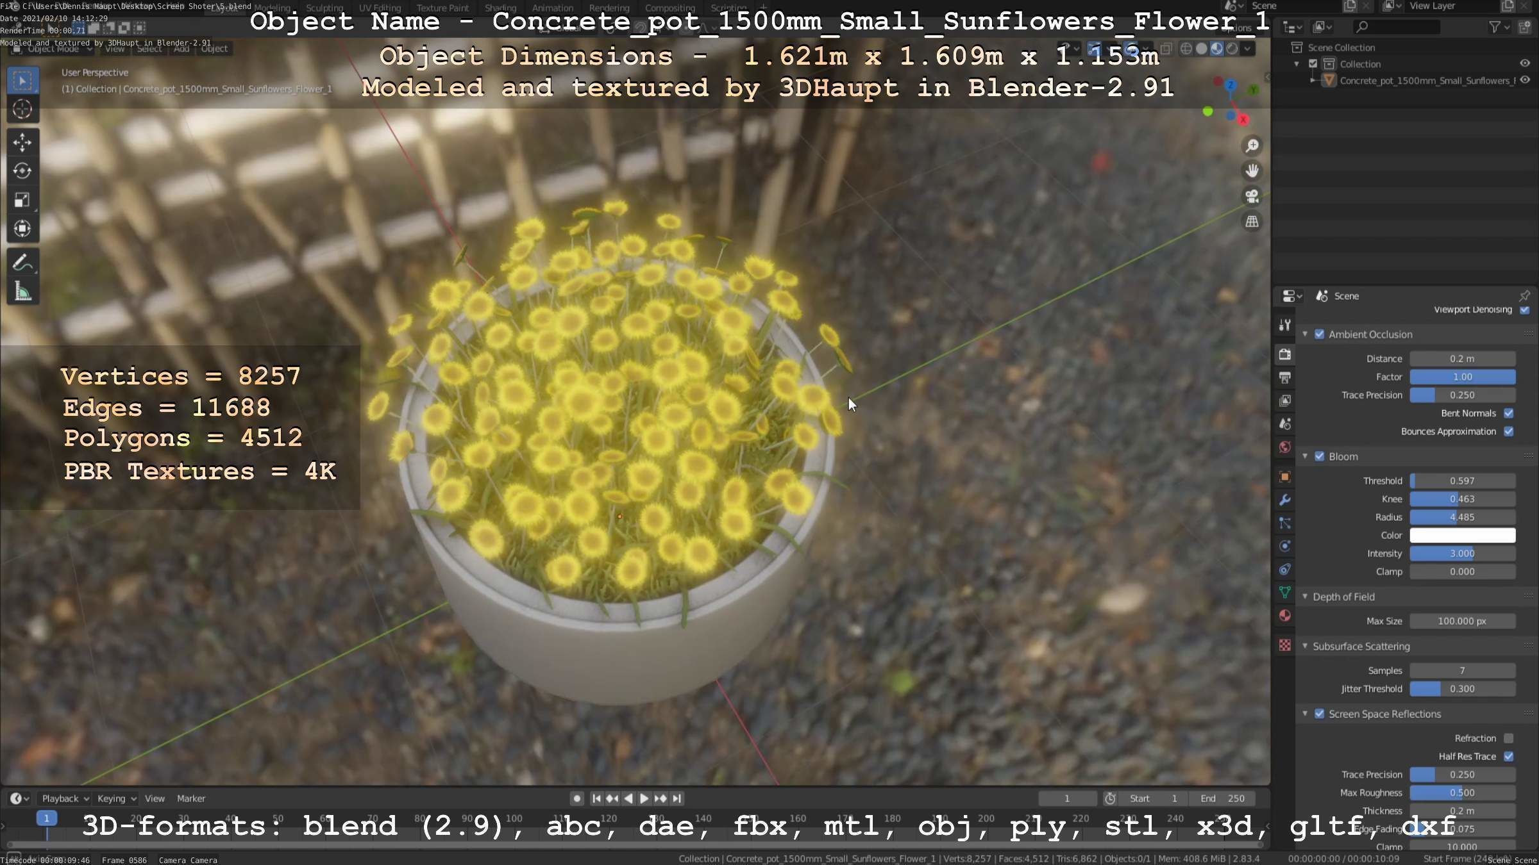The height and width of the screenshot is (865, 1539).
Task: Open the Object properties tab
Action: [x=1284, y=477]
